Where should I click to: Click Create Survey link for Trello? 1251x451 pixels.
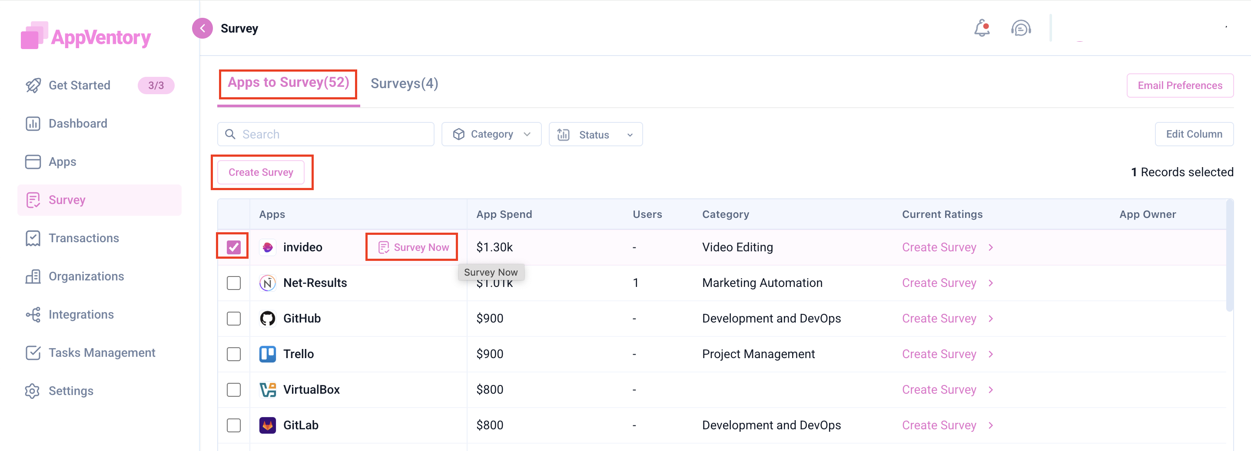(939, 354)
